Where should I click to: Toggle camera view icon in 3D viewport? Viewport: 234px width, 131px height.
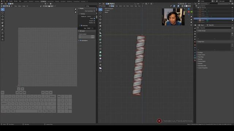point(191,22)
